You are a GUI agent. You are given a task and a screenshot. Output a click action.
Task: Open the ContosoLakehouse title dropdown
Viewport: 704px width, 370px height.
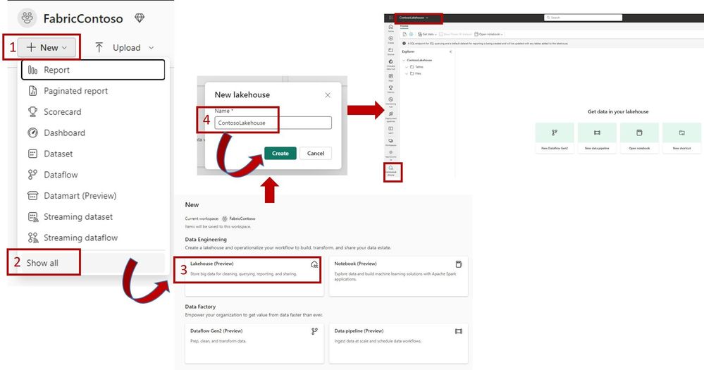(414, 18)
